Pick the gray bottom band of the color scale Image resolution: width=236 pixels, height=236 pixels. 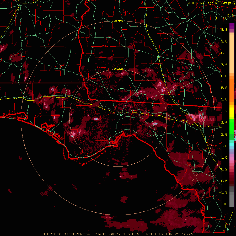click(x=232, y=201)
